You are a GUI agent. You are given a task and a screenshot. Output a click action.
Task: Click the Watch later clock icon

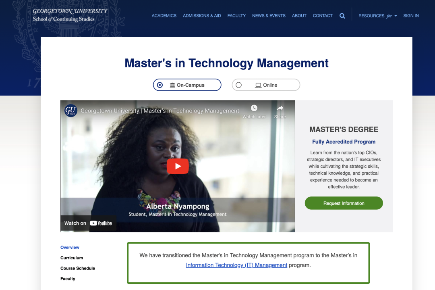pyautogui.click(x=254, y=108)
